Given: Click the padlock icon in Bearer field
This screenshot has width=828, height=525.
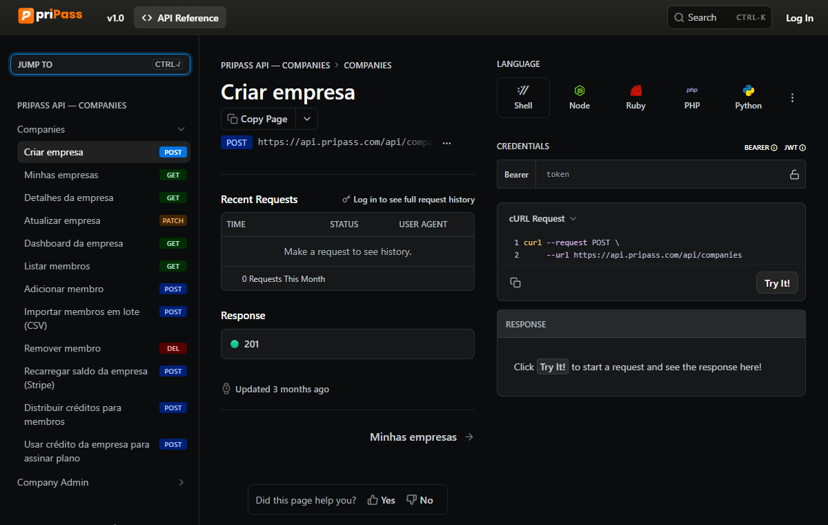Looking at the screenshot, I should point(794,175).
